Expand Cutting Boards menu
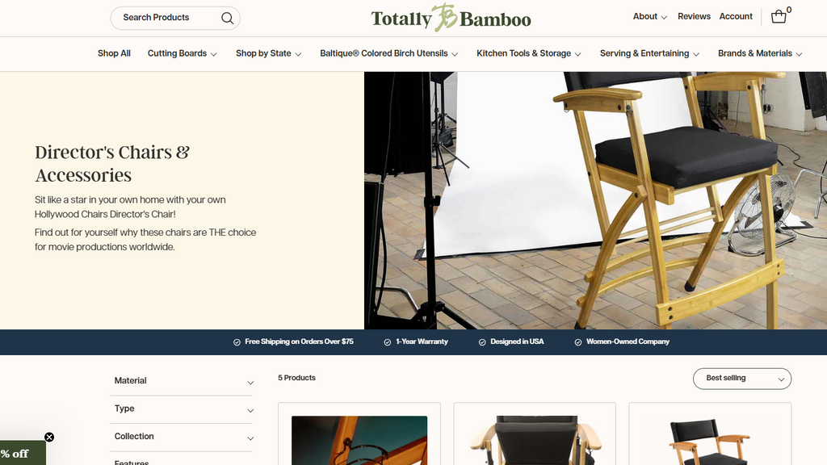The width and height of the screenshot is (827, 465). pos(182,53)
